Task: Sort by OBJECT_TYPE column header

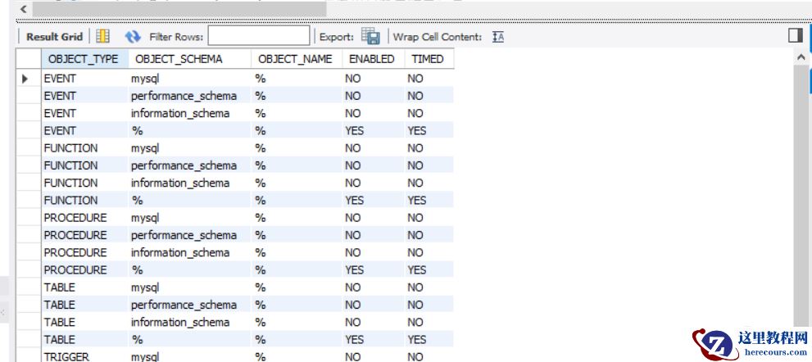Action: pos(84,59)
